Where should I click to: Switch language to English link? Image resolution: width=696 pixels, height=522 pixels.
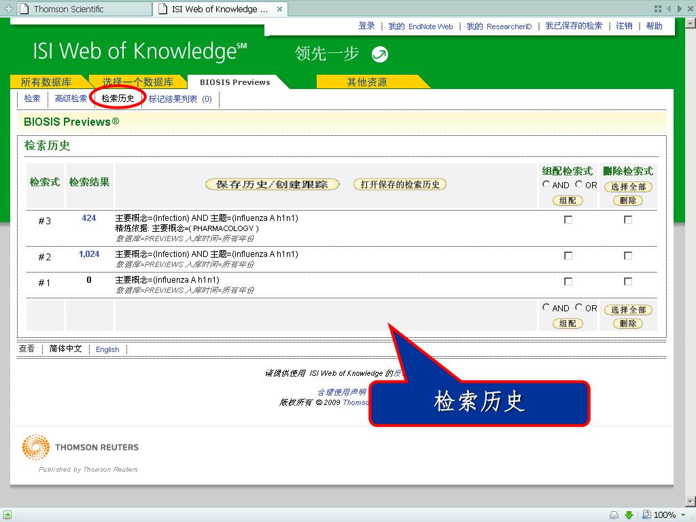click(107, 349)
